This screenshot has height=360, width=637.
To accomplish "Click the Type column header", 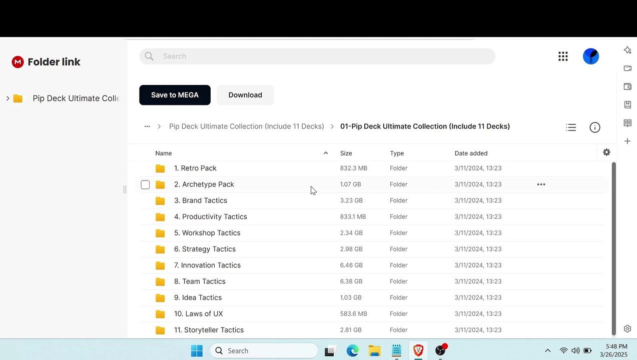I will (397, 153).
